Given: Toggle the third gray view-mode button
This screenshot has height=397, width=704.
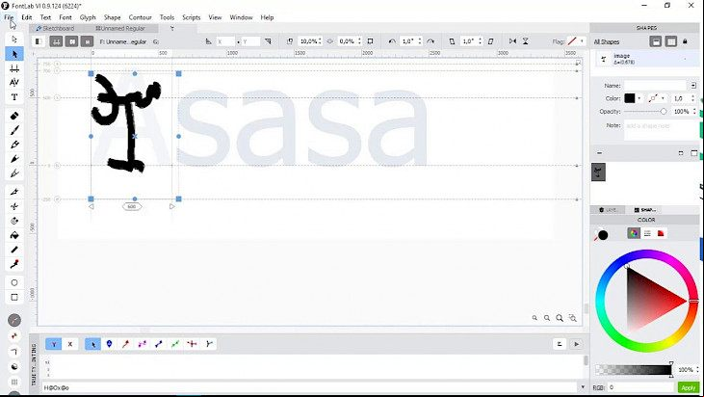Looking at the screenshot, I should click(87, 41).
